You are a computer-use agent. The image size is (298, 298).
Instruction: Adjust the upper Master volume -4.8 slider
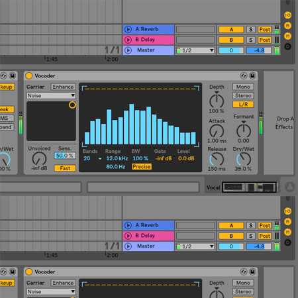[259, 50]
